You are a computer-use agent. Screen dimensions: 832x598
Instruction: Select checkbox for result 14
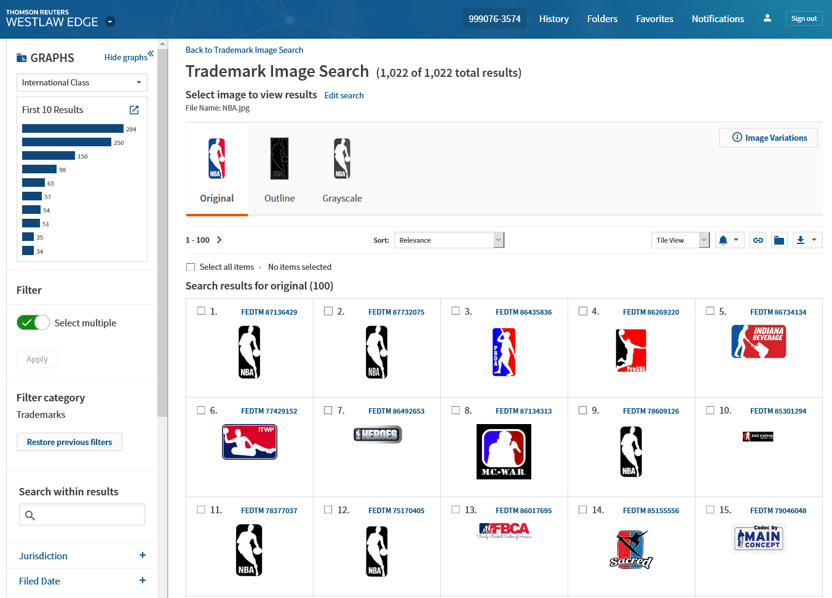583,509
